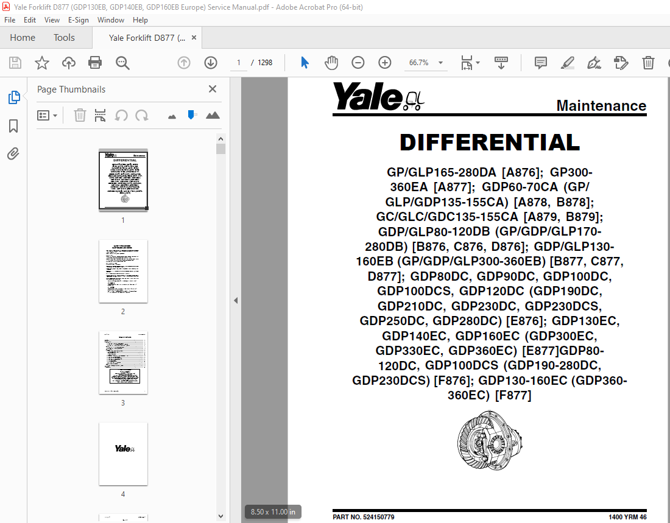This screenshot has width=670, height=523.
Task: Open the View menu
Action: 52,20
